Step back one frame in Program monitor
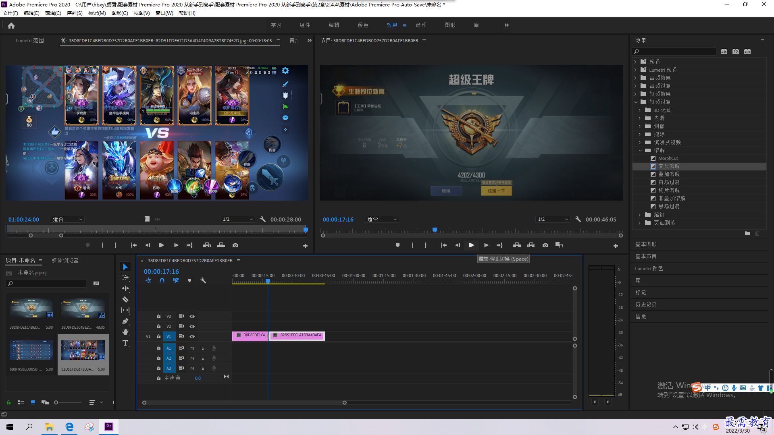Screen dimensions: 774x435 [x=458, y=245]
